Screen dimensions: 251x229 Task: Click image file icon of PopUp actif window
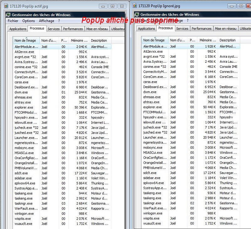6,6
